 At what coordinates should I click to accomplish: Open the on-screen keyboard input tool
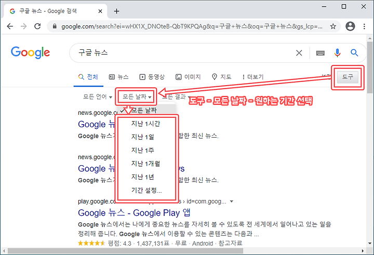click(320, 53)
